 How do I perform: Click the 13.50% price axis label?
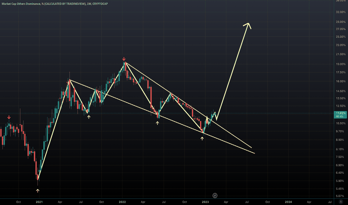[x=341, y=98]
